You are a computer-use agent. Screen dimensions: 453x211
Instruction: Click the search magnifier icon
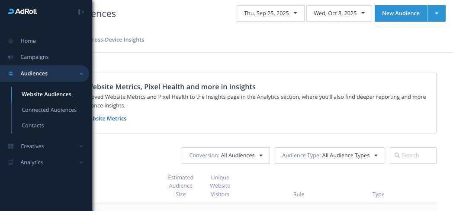tap(397, 156)
